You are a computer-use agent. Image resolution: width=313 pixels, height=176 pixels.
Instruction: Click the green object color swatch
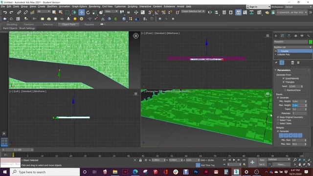[311, 42]
